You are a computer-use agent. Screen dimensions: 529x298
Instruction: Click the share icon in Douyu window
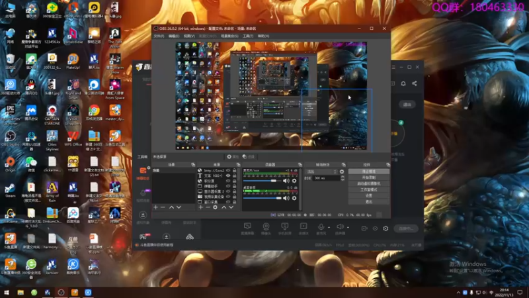coord(415,83)
